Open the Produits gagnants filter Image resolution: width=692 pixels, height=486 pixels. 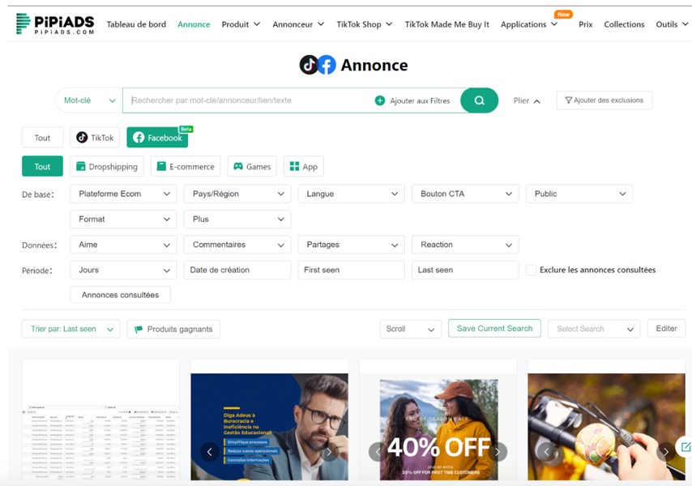tap(173, 329)
